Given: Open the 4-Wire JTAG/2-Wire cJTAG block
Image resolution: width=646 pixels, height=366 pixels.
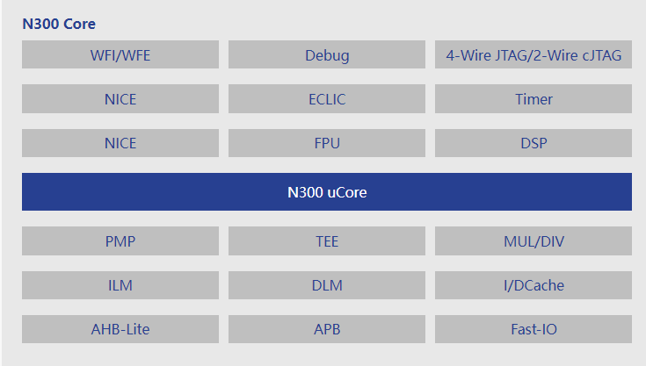Looking at the screenshot, I should (x=533, y=54).
